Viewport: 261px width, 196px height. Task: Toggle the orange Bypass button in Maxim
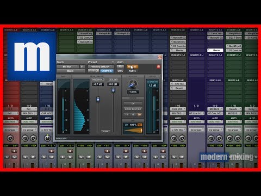click(133, 66)
